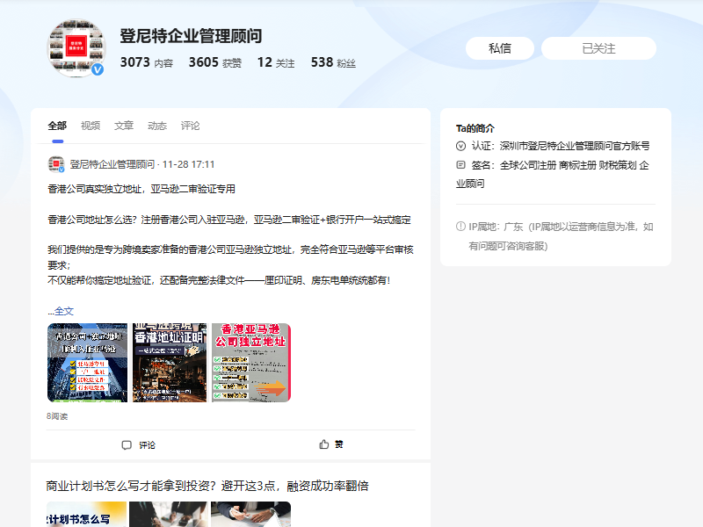Switch to the 文章 tab

(124, 126)
